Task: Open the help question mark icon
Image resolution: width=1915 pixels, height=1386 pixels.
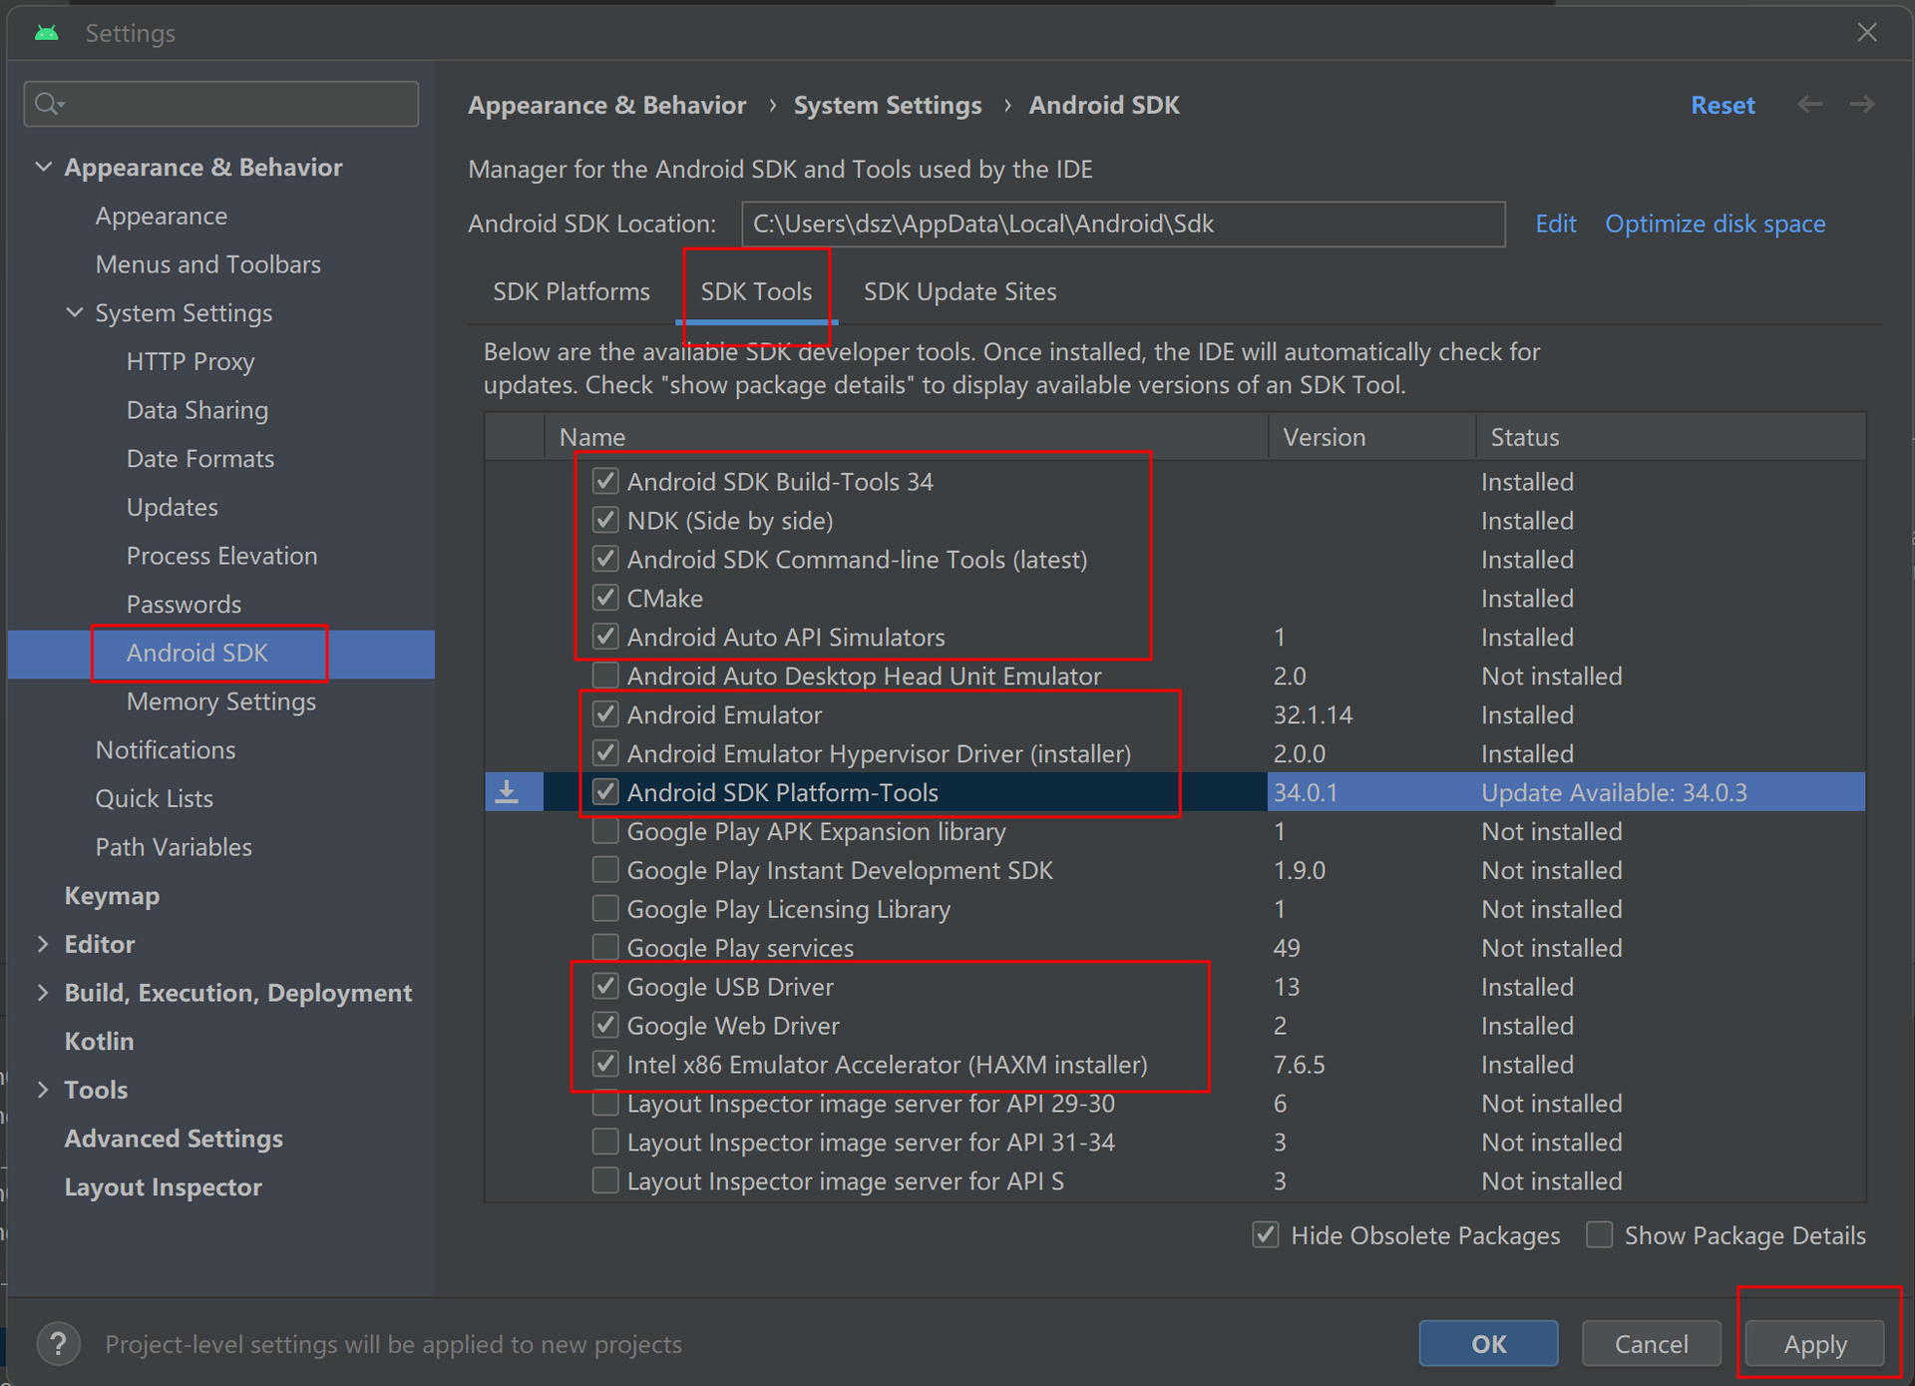Action: pyautogui.click(x=58, y=1344)
